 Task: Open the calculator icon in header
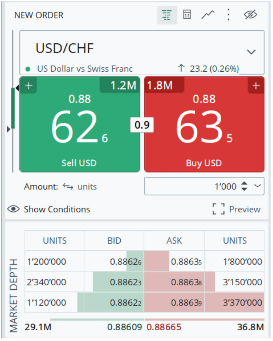coord(187,15)
